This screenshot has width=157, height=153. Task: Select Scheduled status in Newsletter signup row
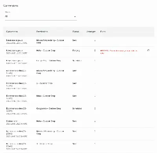pyautogui.click(x=77, y=61)
